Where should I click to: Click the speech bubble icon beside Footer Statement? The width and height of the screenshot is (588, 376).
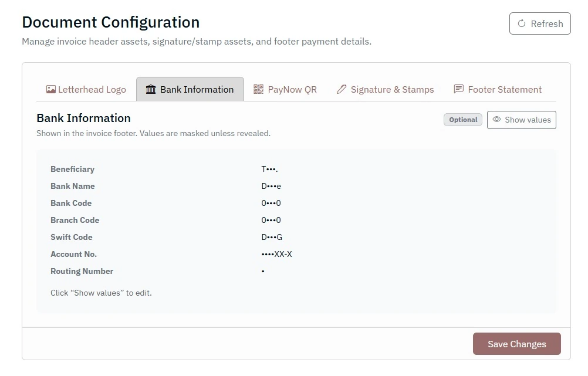(x=459, y=90)
